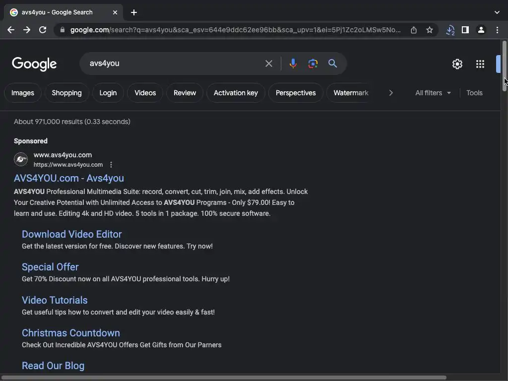
Task: Open Google quick settings gear
Action: (457, 64)
